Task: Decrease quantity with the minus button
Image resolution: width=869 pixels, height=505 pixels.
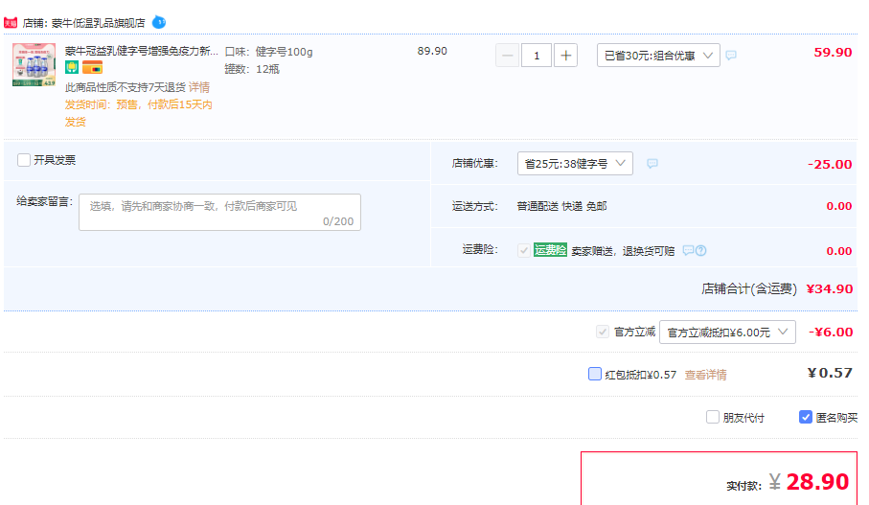Action: click(507, 56)
